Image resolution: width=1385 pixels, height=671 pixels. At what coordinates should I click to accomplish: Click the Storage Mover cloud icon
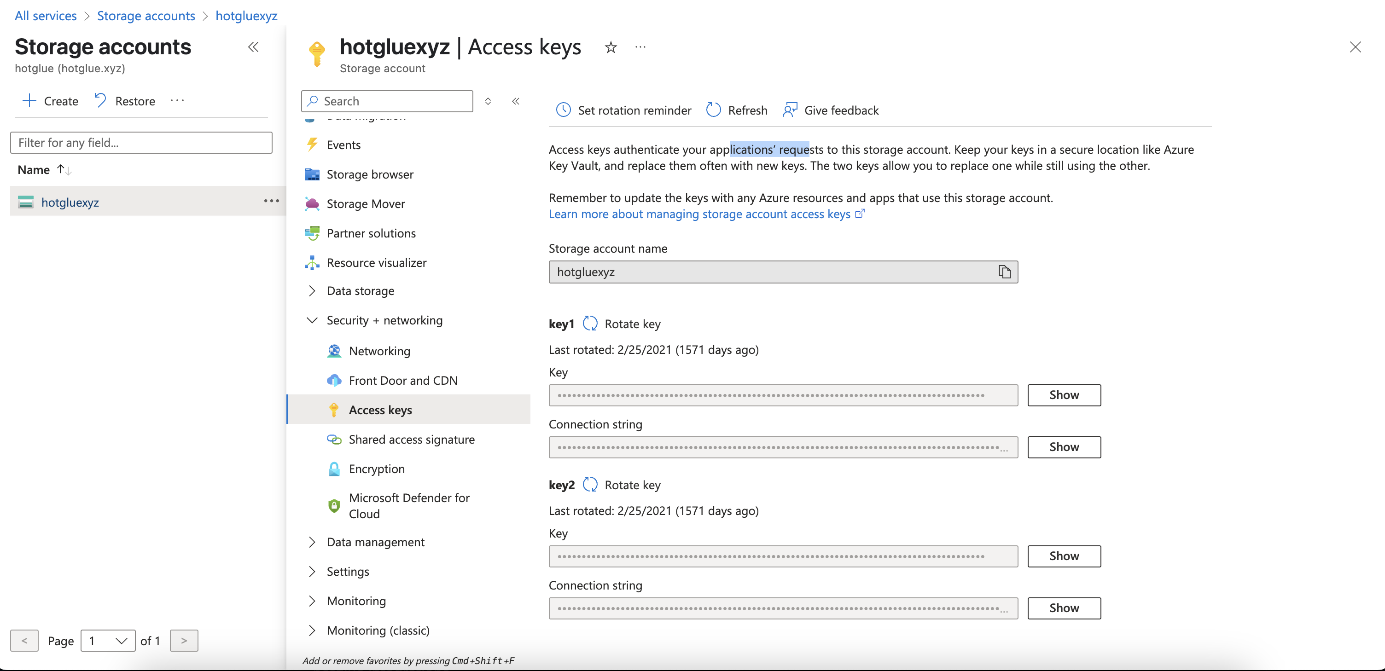[x=312, y=203]
